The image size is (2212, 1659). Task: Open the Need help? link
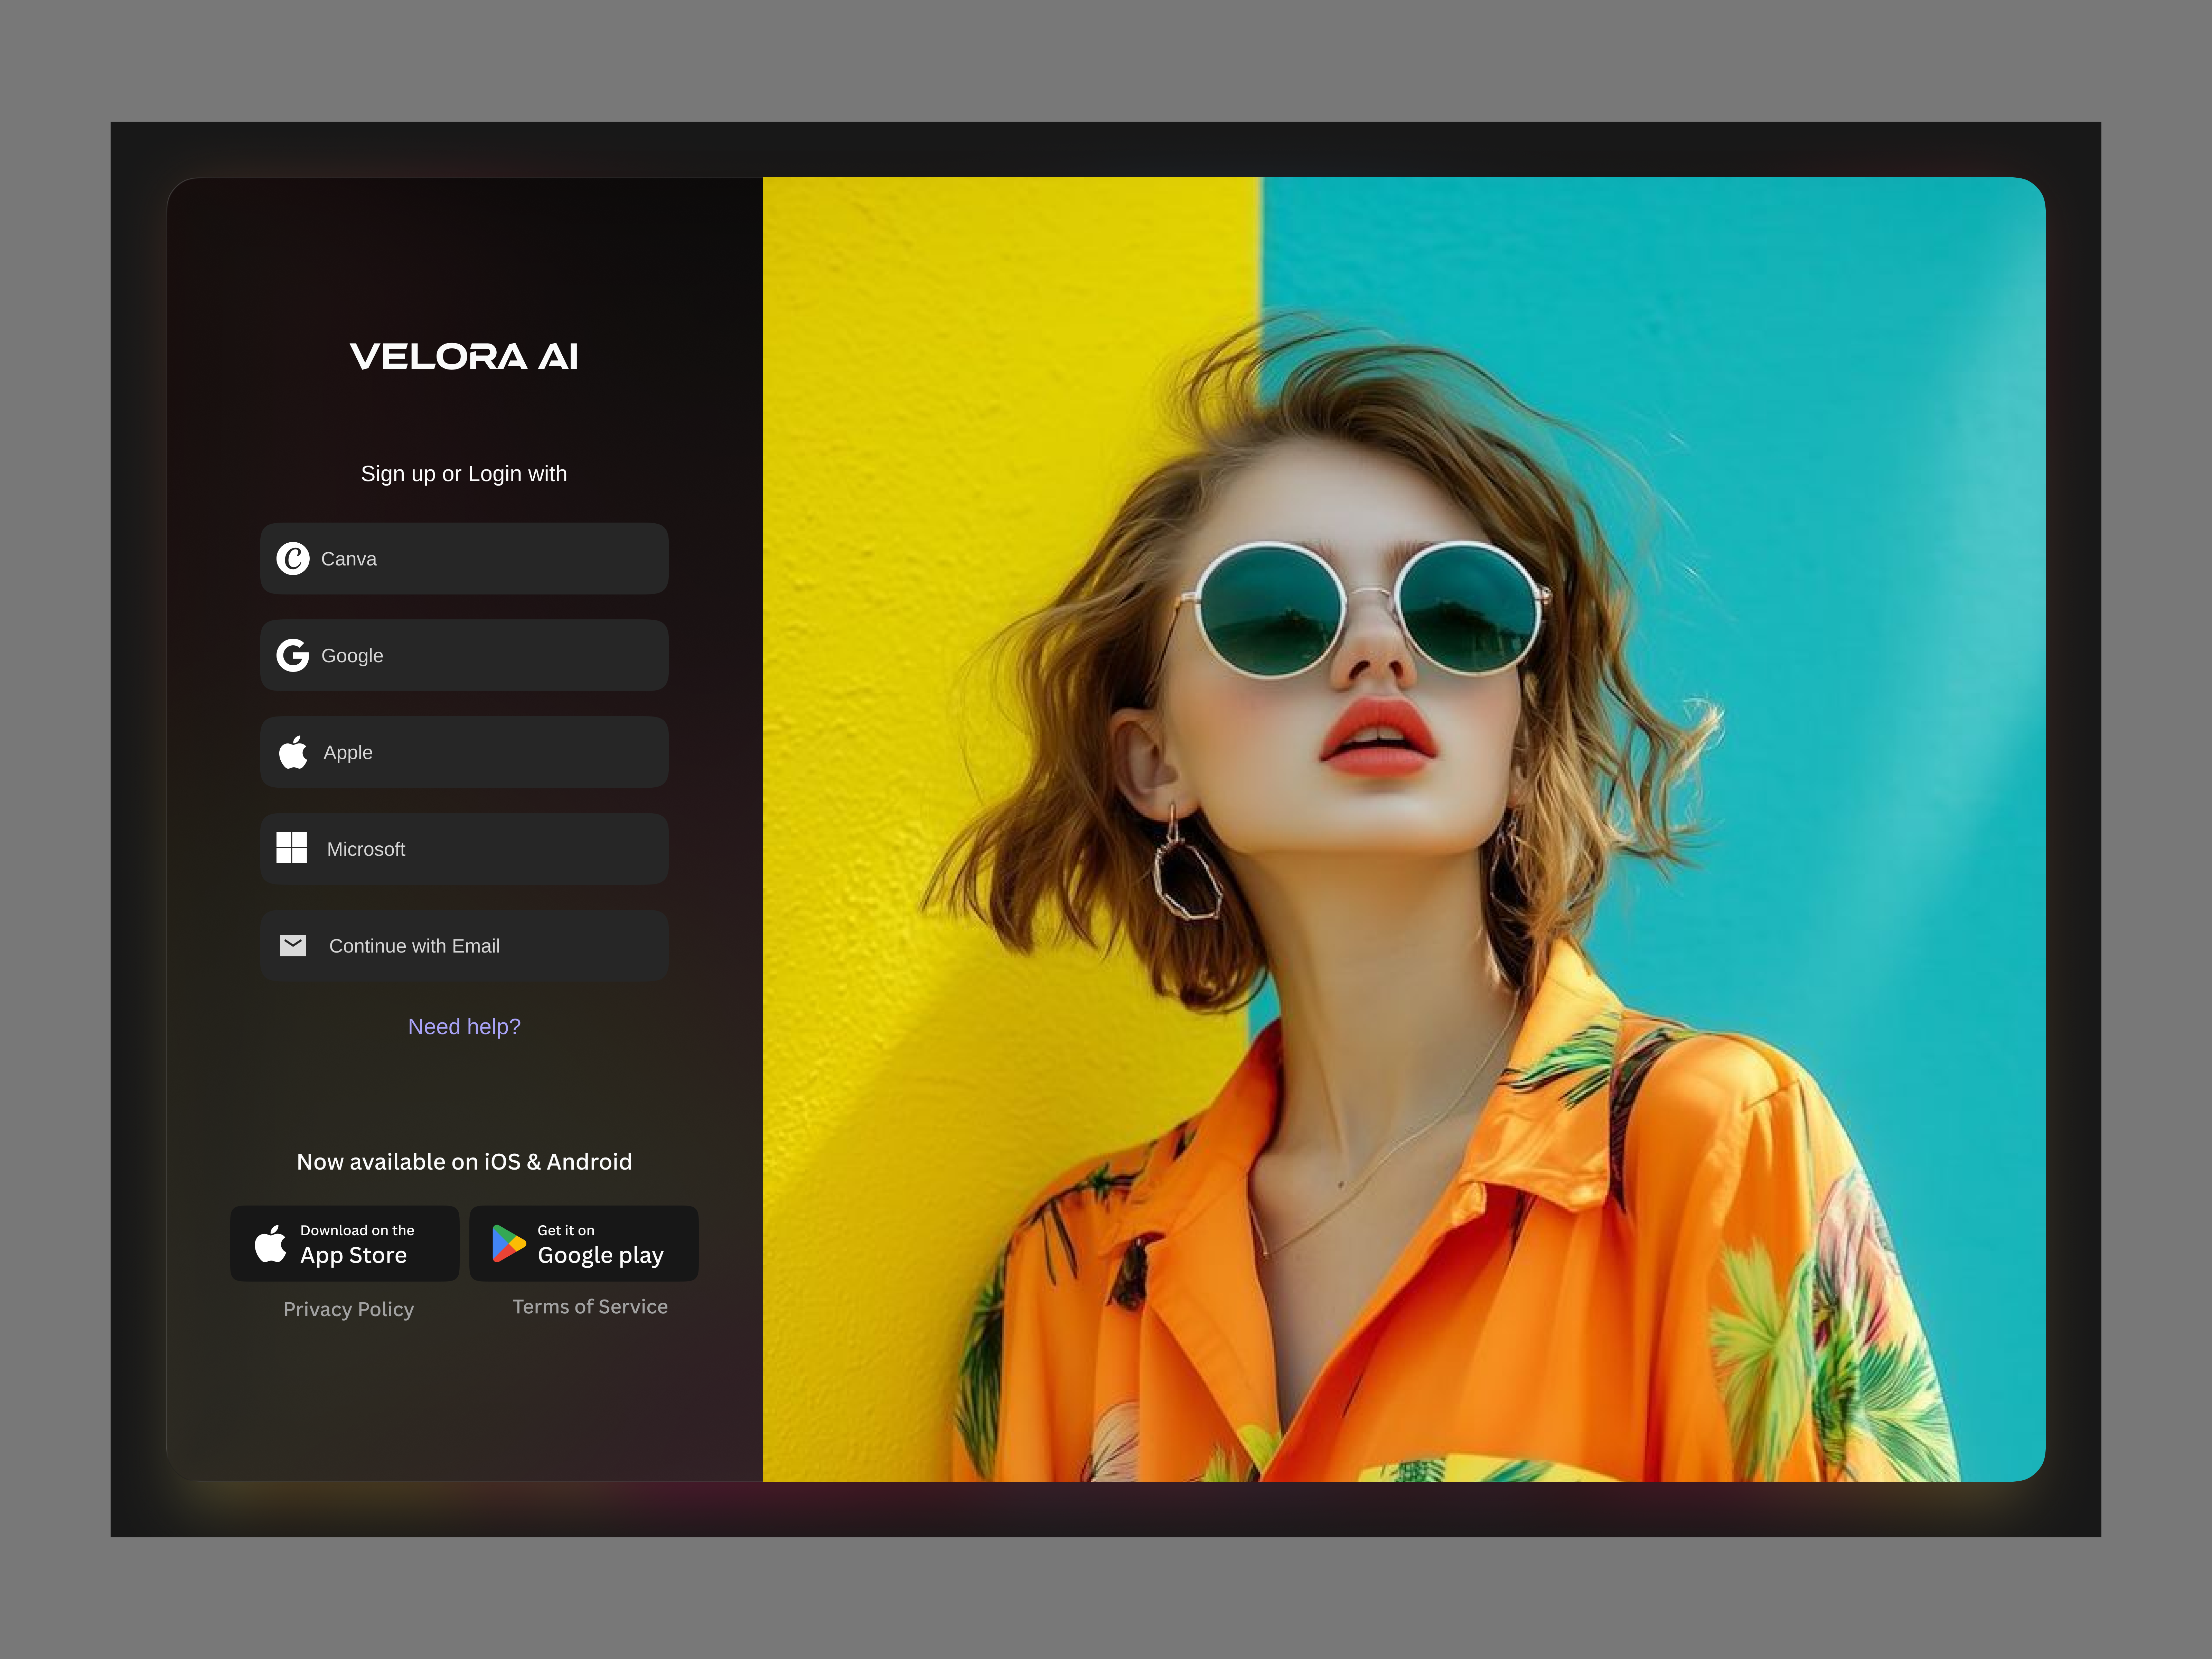(x=464, y=1026)
